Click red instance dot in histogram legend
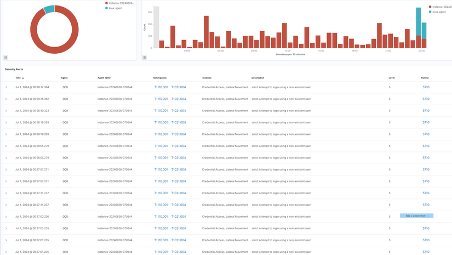452x255 pixels. pos(430,7)
